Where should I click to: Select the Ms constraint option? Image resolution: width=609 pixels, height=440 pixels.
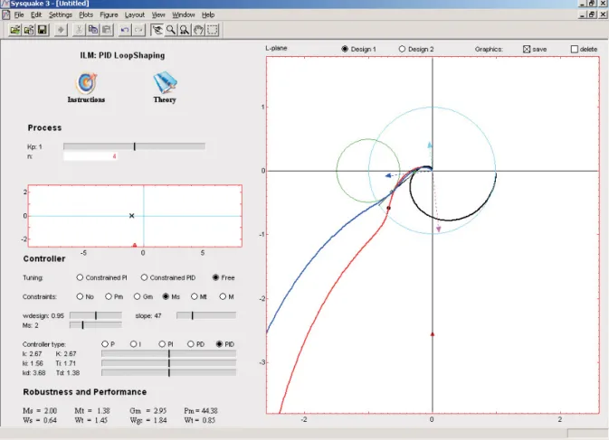pyautogui.click(x=166, y=296)
